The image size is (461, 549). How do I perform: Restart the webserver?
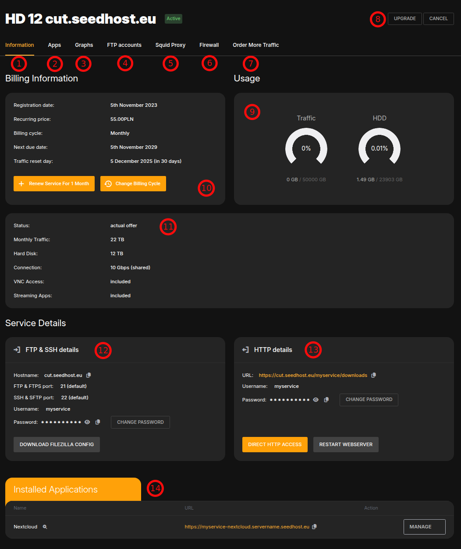click(346, 444)
